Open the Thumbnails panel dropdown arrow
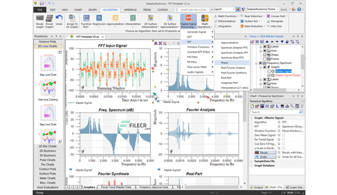Viewport: 337px width, 195px height. click(x=52, y=36)
